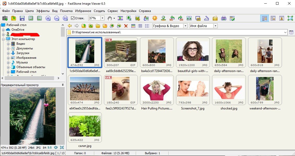
Task: Open the Цвета menu
Action: [30, 11]
